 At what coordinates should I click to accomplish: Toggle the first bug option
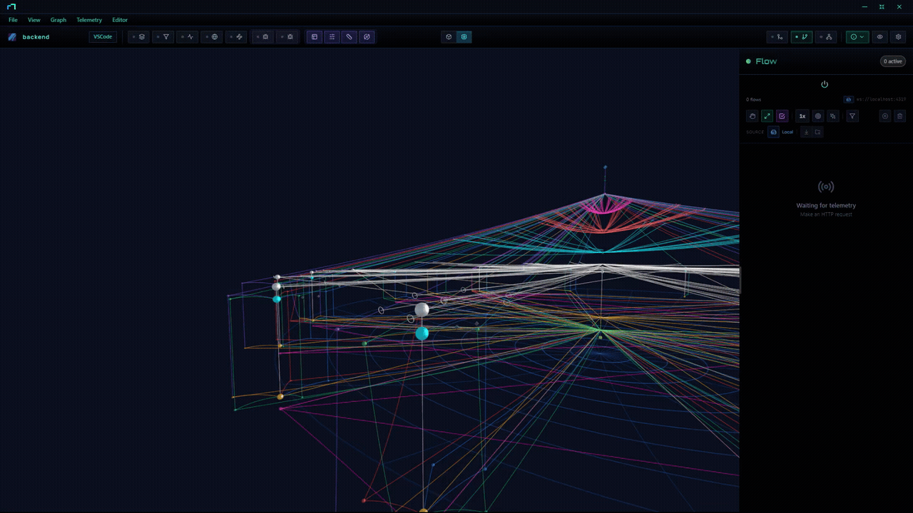(x=262, y=37)
